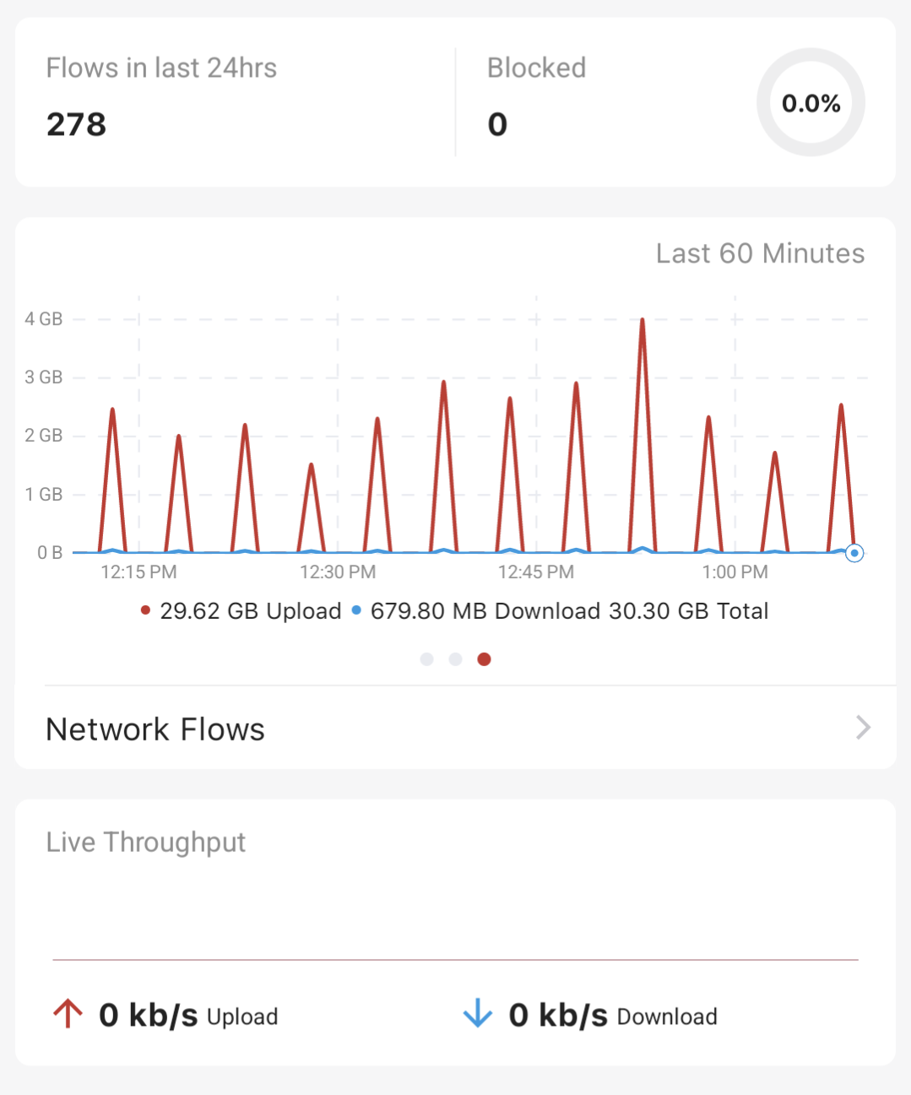Open the Network Flows row
The image size is (911, 1095).
point(155,729)
